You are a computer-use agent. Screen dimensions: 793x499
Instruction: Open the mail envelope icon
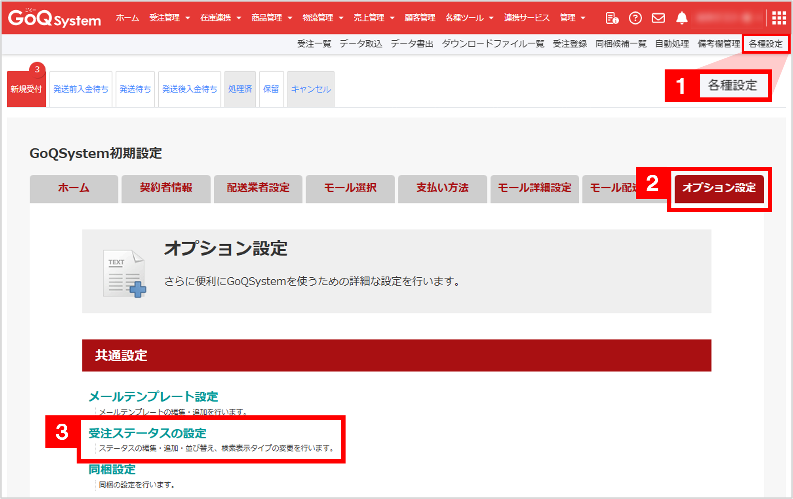tap(658, 18)
